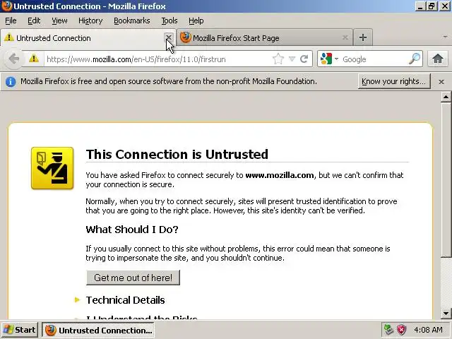Click the page scrollbar down arrow
Screen dimensions: 452x339
pyautogui.click(x=446, y=313)
